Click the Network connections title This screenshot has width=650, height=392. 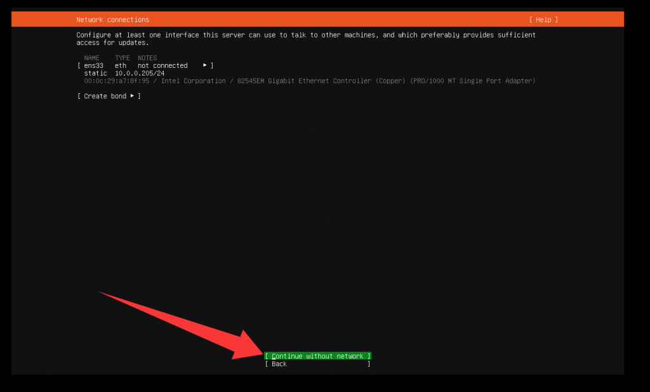point(112,20)
